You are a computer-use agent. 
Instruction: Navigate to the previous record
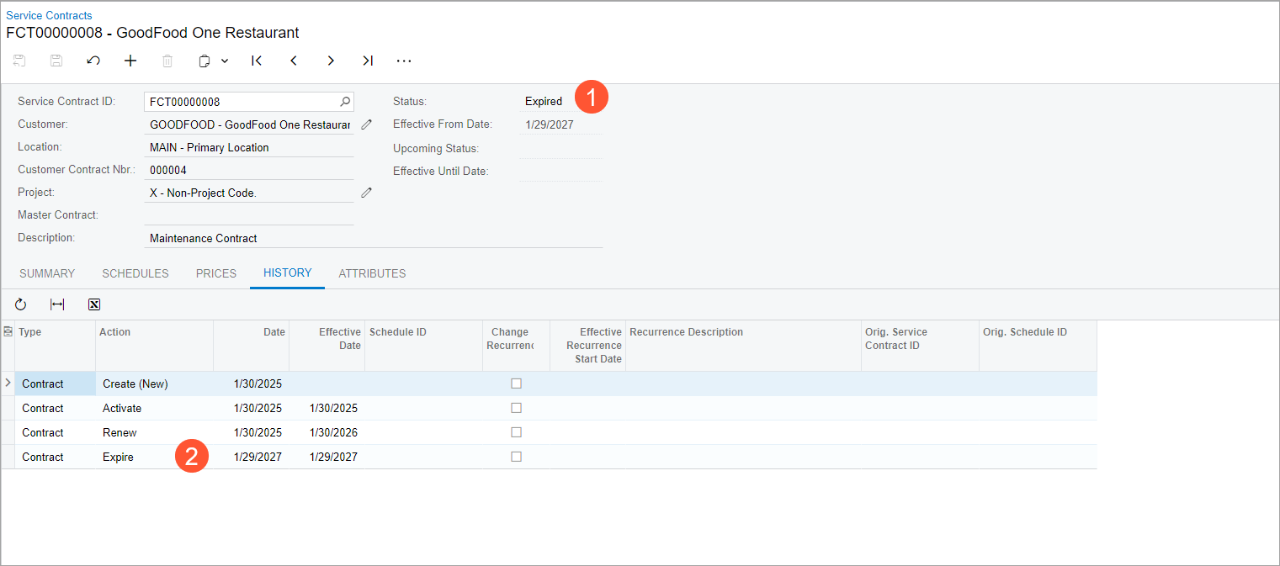pyautogui.click(x=294, y=61)
